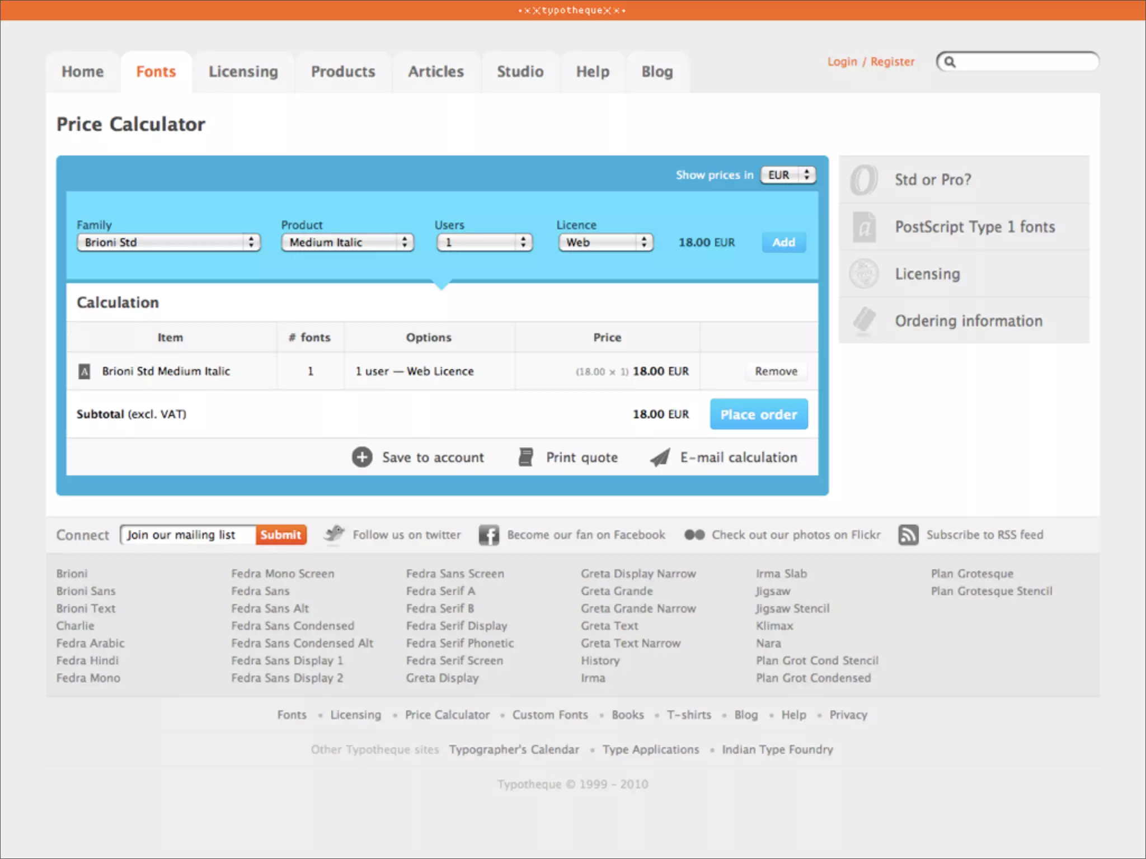Open the Products navigation tab

[343, 72]
